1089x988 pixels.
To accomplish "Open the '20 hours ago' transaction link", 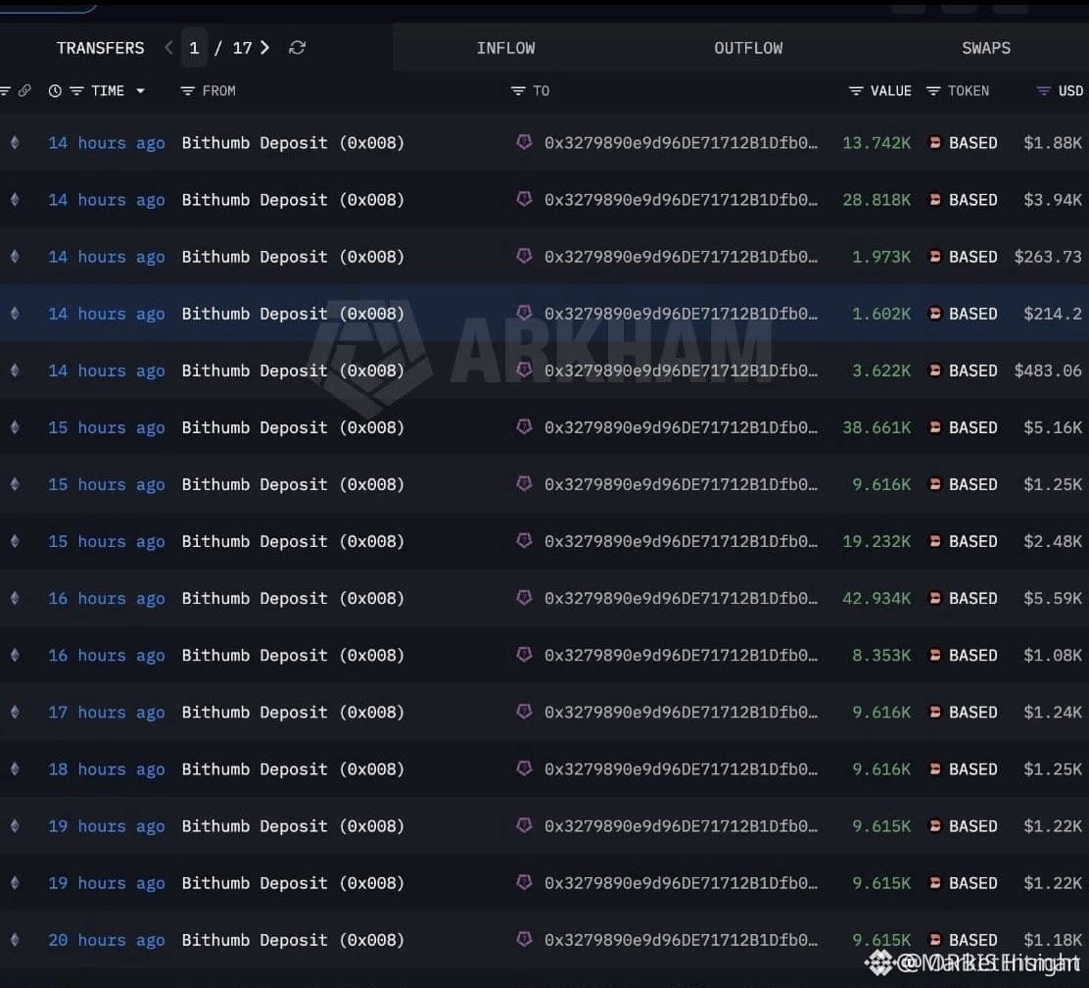I will tap(107, 940).
